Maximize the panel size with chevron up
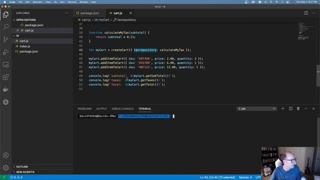Screen dimensions: 320x180 (306, 109)
